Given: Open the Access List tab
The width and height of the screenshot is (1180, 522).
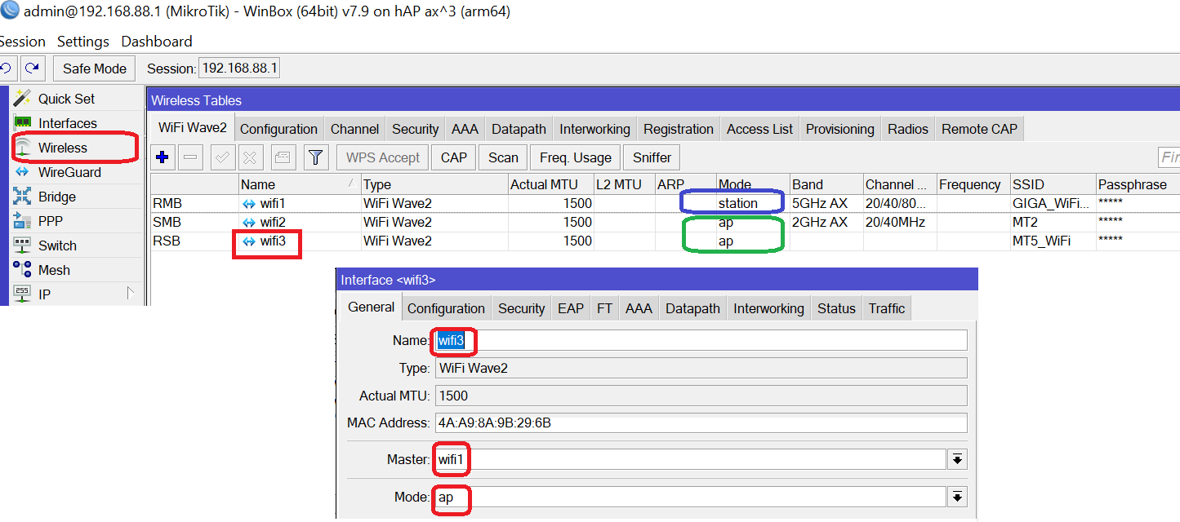Looking at the screenshot, I should [759, 129].
